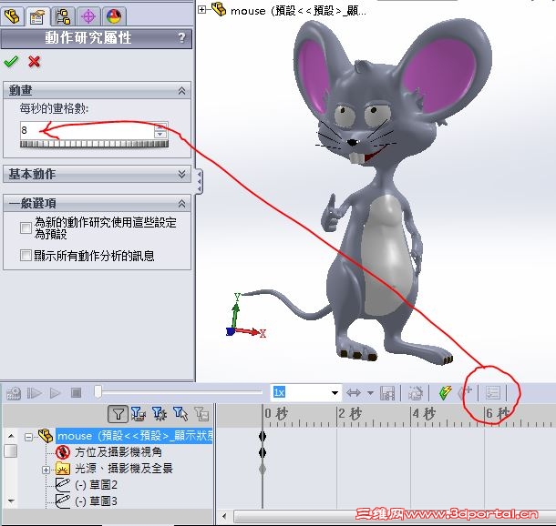The image size is (556, 526).
Task: Toggle the Filter Selected cursor icon
Action: pos(180,413)
